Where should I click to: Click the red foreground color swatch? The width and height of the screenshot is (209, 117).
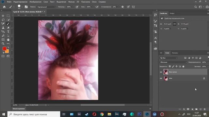tap(4, 48)
